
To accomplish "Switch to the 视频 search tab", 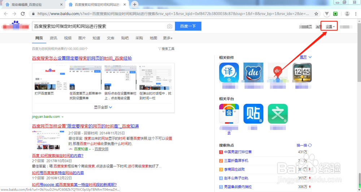I will [x=68, y=38].
